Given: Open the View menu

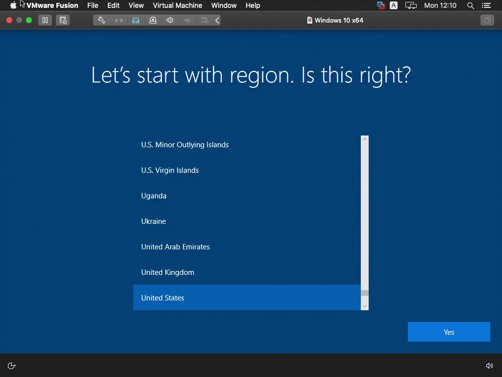Looking at the screenshot, I should (x=136, y=5).
